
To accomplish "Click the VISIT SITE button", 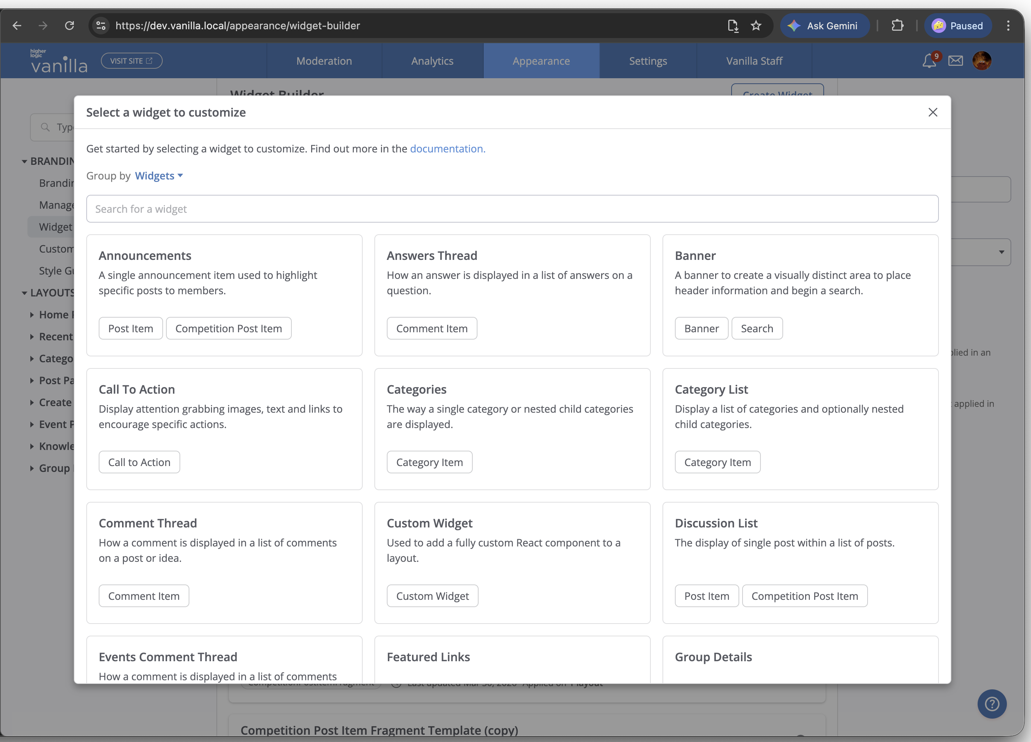I will [x=131, y=61].
